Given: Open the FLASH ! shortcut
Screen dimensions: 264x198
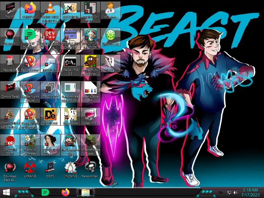Looking at the screenshot, I should [110, 63].
